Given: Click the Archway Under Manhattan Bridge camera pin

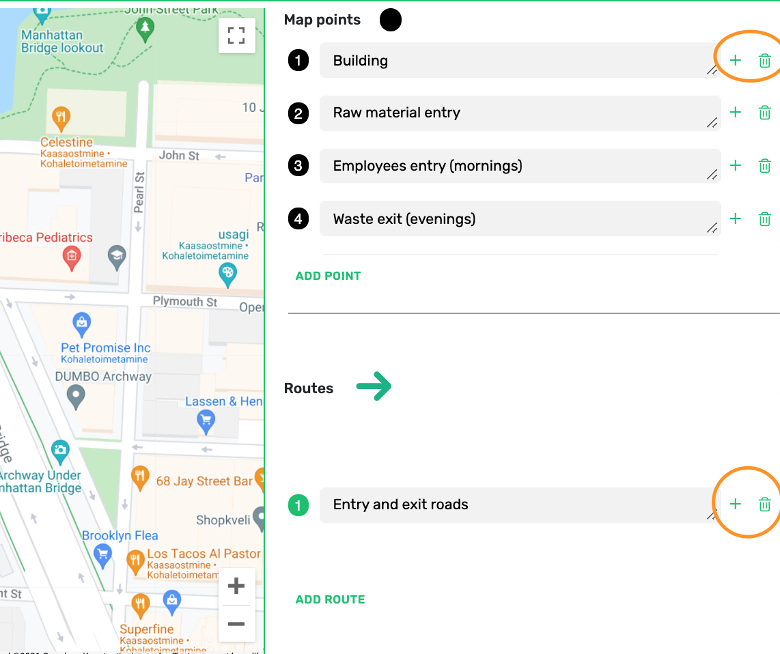Looking at the screenshot, I should tap(60, 452).
